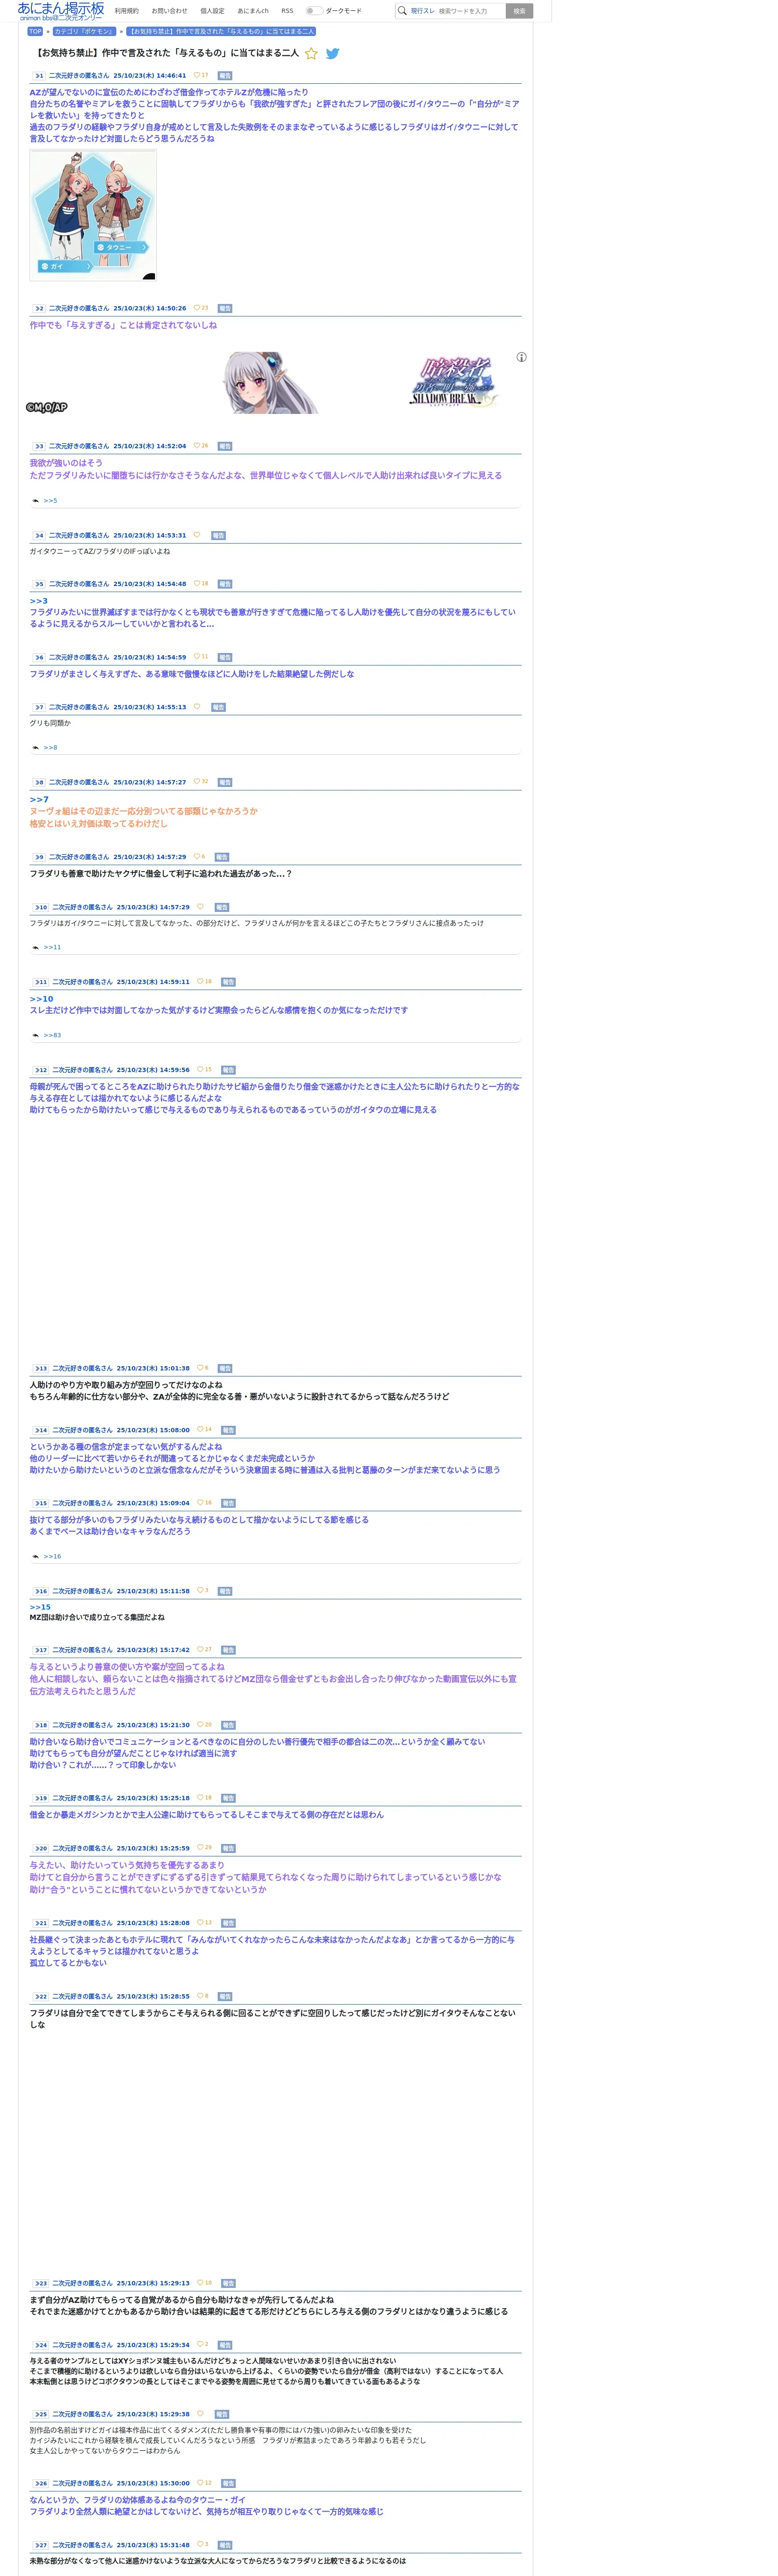
Task: Report post 22 with its 報告 button
Action: tap(225, 1997)
